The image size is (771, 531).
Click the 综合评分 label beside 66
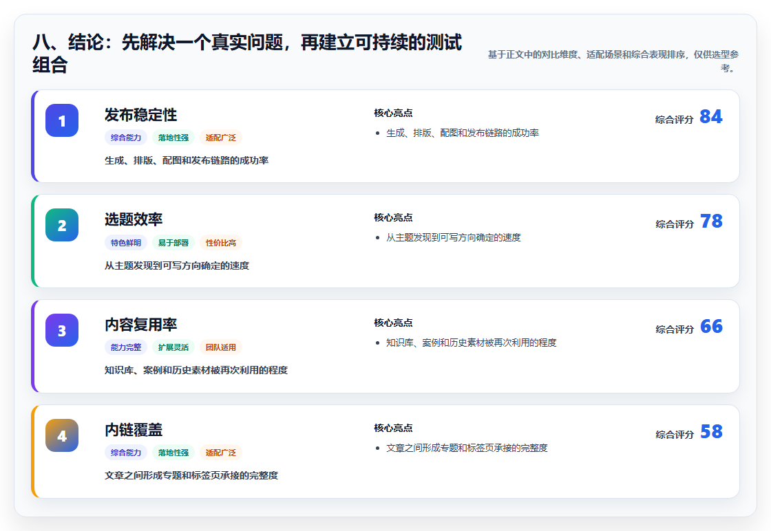pyautogui.click(x=674, y=329)
